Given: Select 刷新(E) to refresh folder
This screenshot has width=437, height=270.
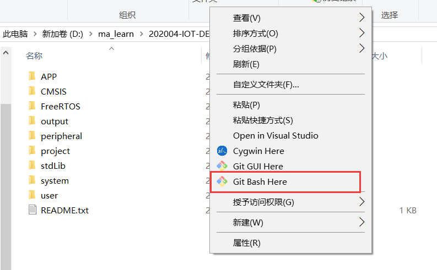Looking at the screenshot, I should click(290, 64).
